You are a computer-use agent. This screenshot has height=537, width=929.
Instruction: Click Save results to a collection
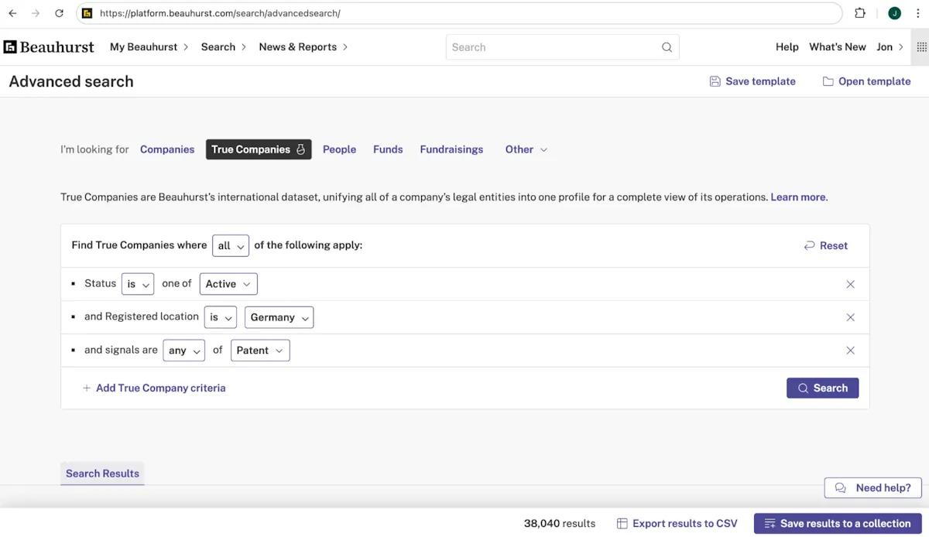pyautogui.click(x=838, y=524)
